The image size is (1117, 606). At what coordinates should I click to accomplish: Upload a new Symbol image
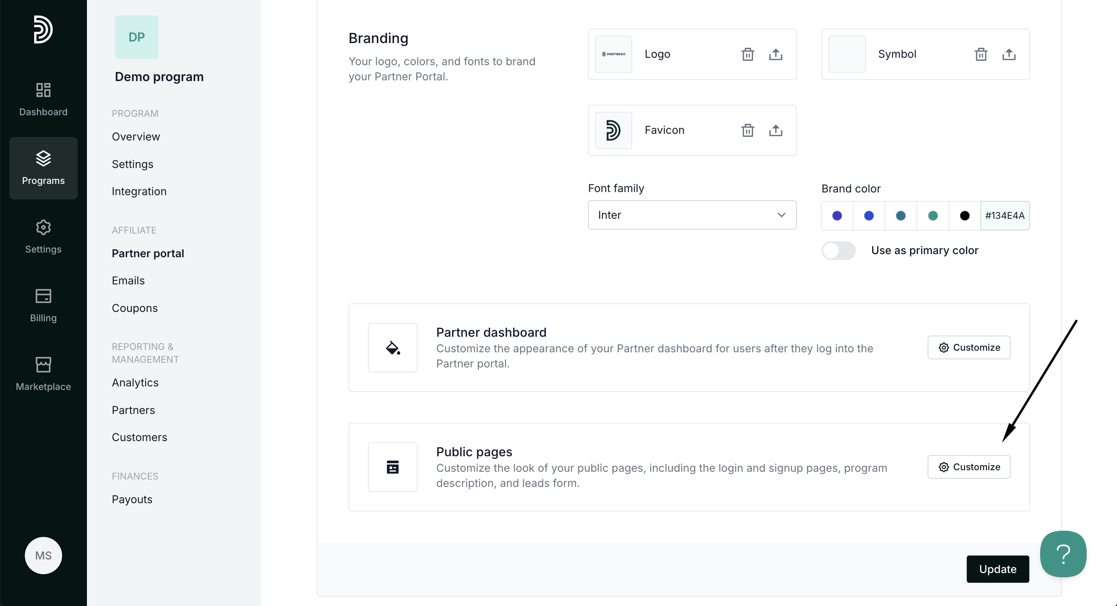tap(1009, 54)
